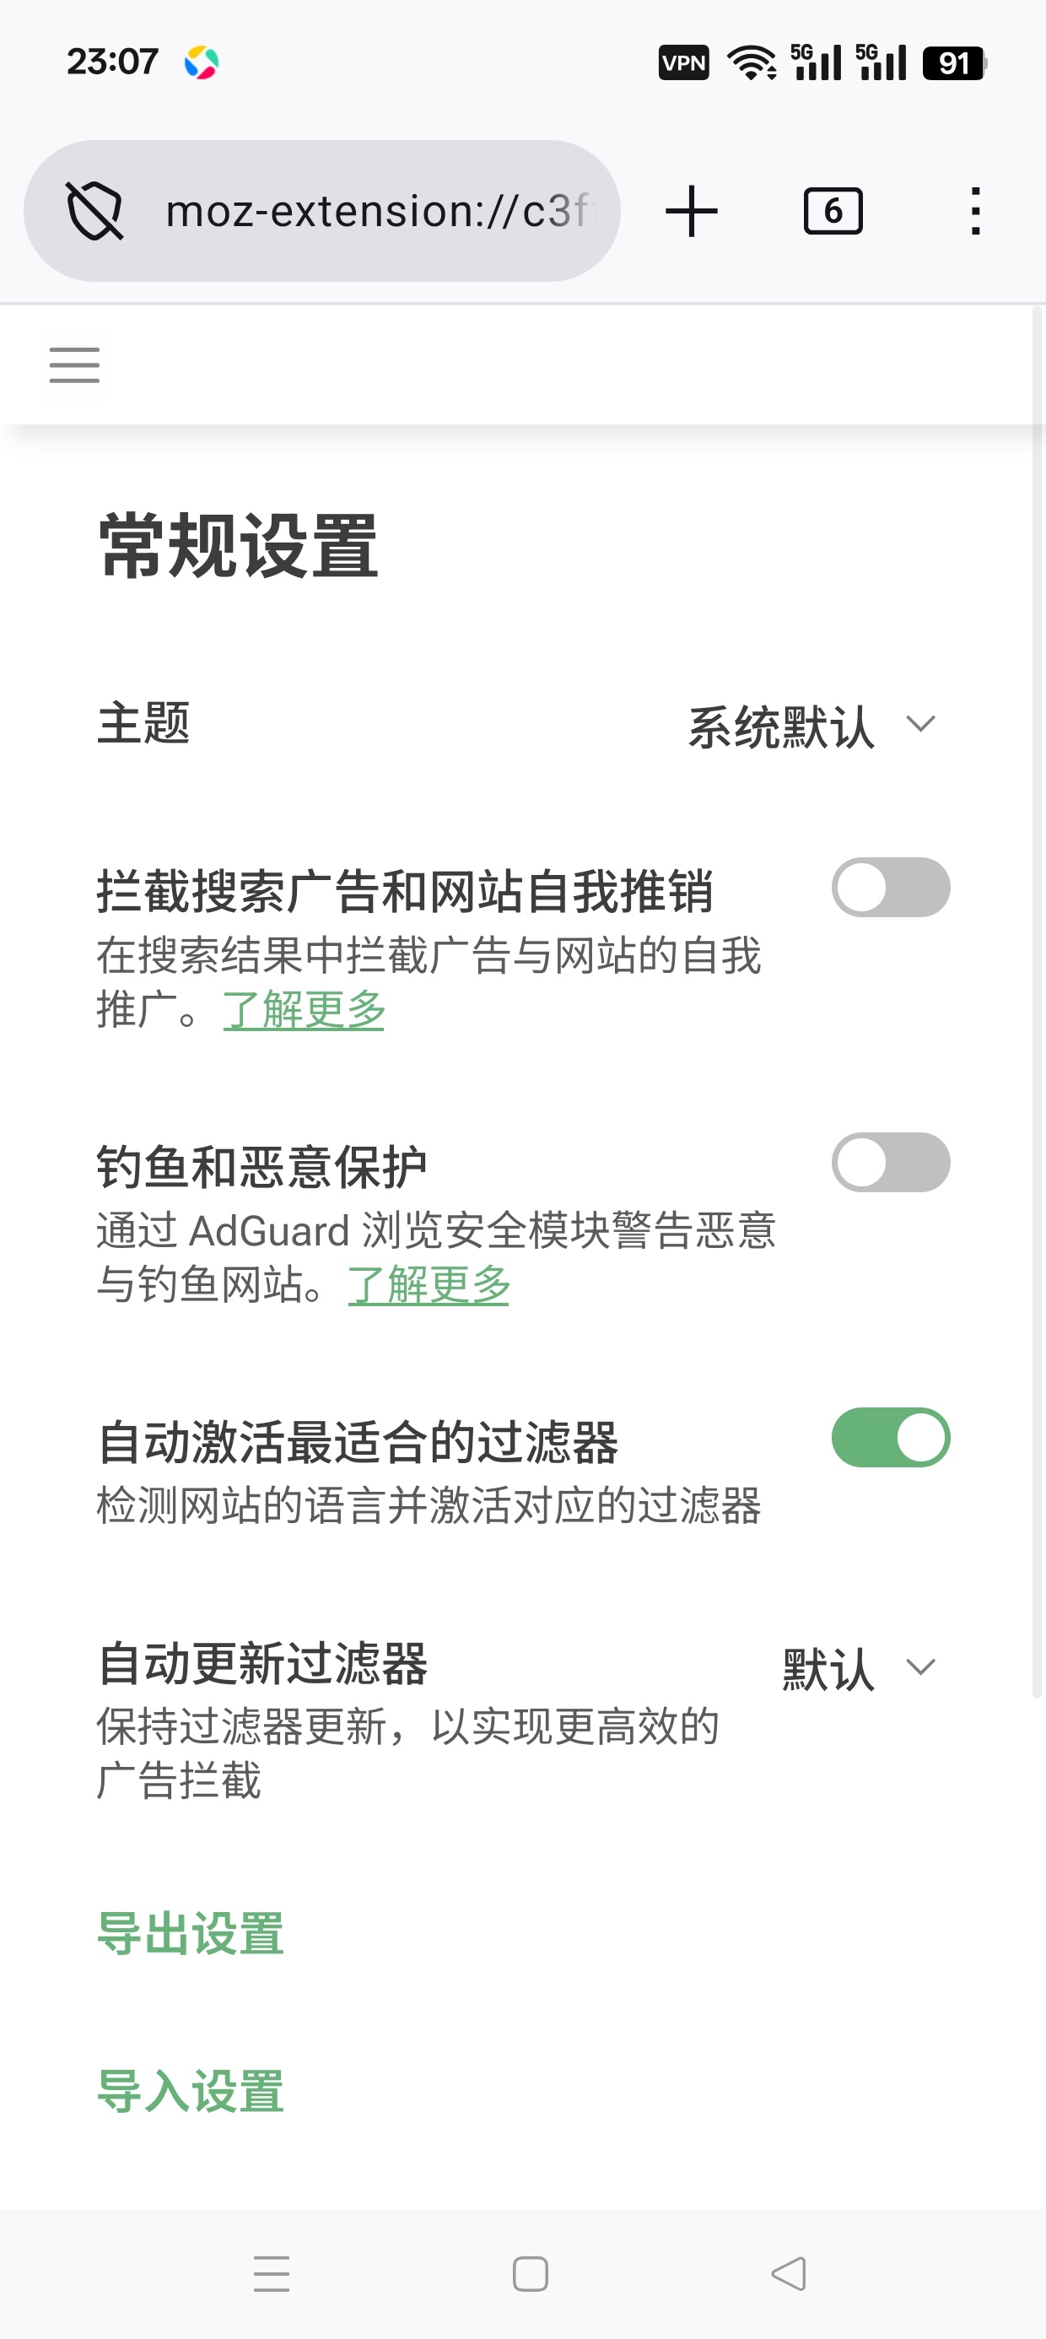Open 了解更多 link under search ads

(x=305, y=1010)
